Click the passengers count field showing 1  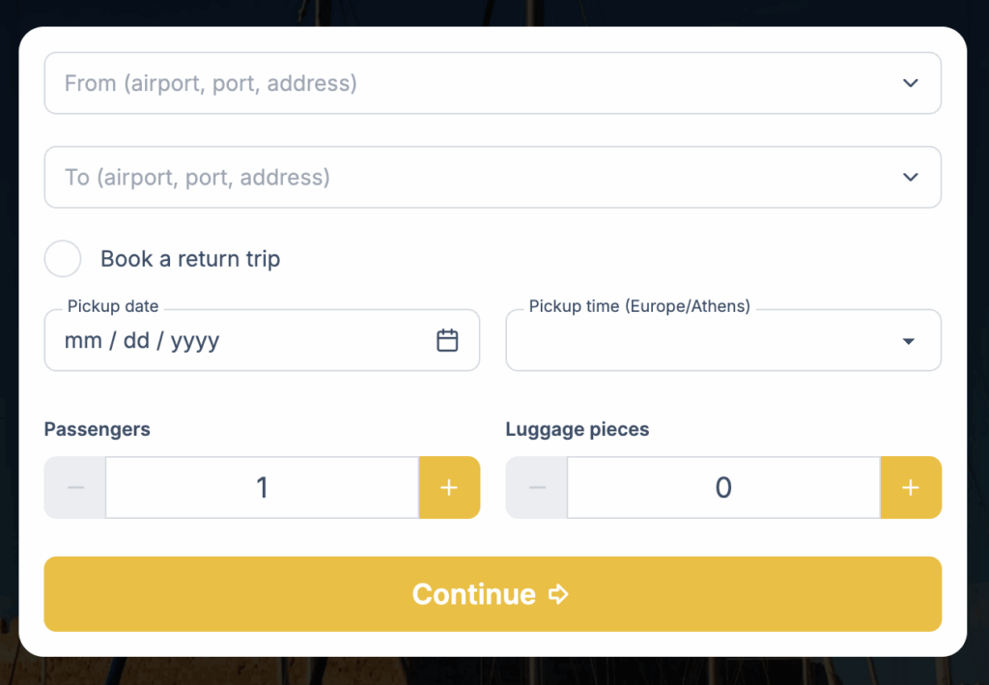262,488
